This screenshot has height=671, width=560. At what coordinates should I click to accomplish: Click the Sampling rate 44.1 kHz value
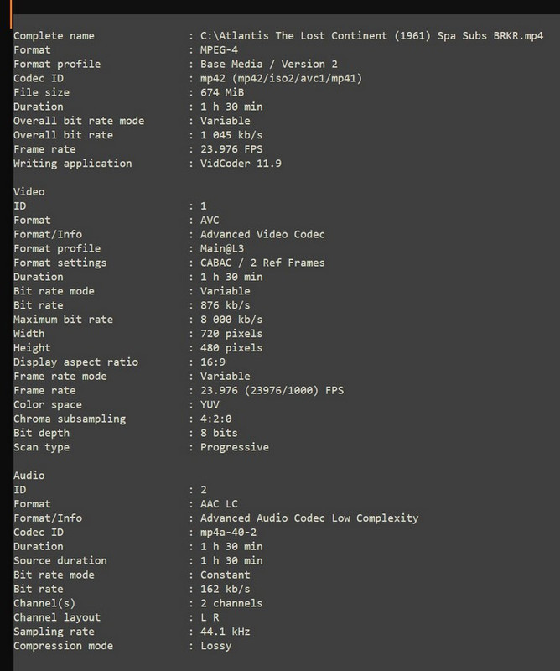click(x=225, y=632)
